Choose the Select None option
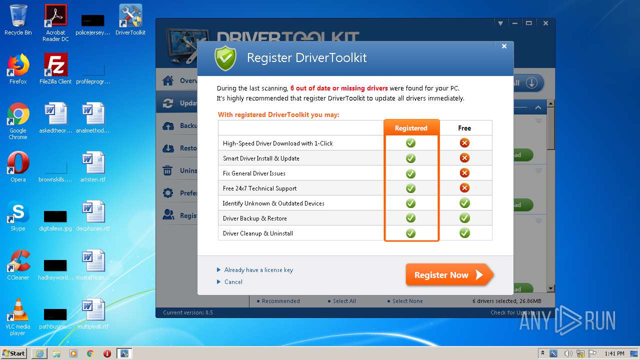 (404, 301)
